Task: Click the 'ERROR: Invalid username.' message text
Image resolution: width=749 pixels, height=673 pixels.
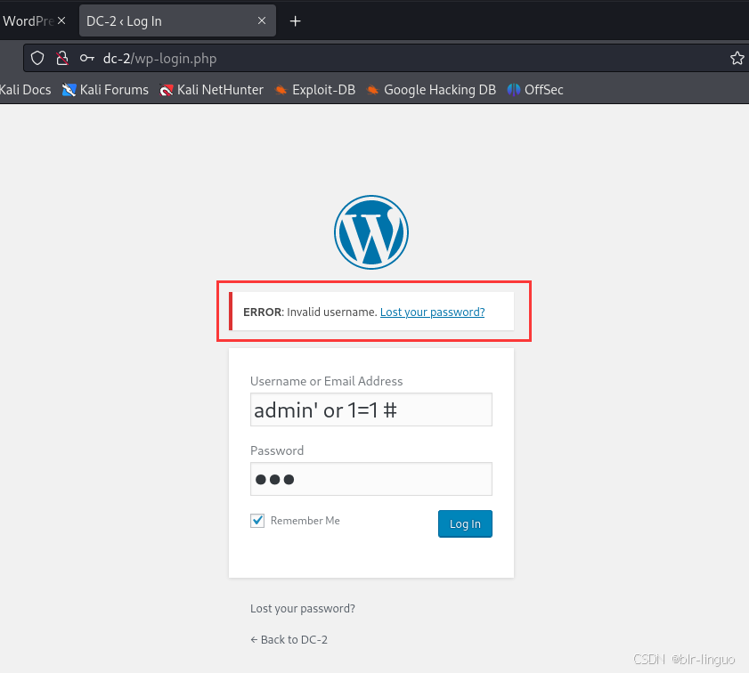Action: 310,312
